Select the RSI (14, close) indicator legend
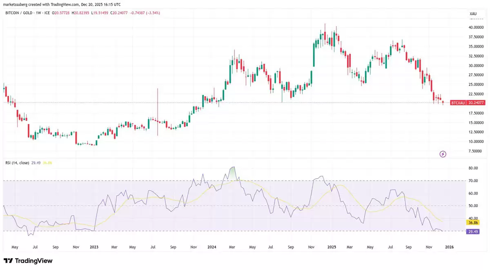490x270 pixels. 18,162
